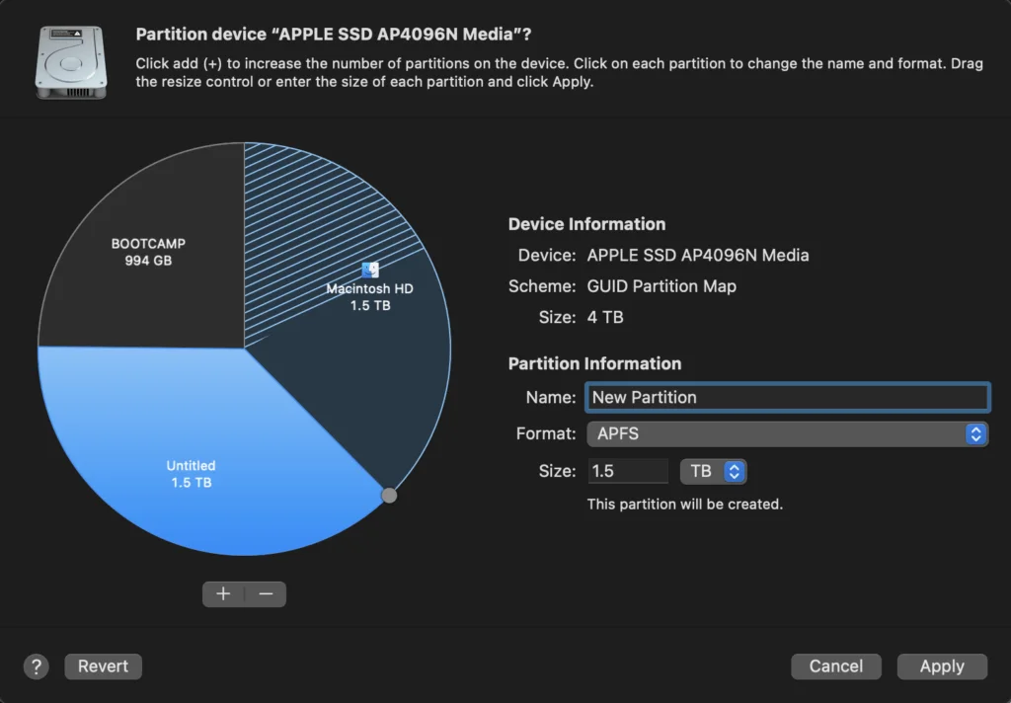Click Apply button
1011x703 pixels.
tap(942, 666)
